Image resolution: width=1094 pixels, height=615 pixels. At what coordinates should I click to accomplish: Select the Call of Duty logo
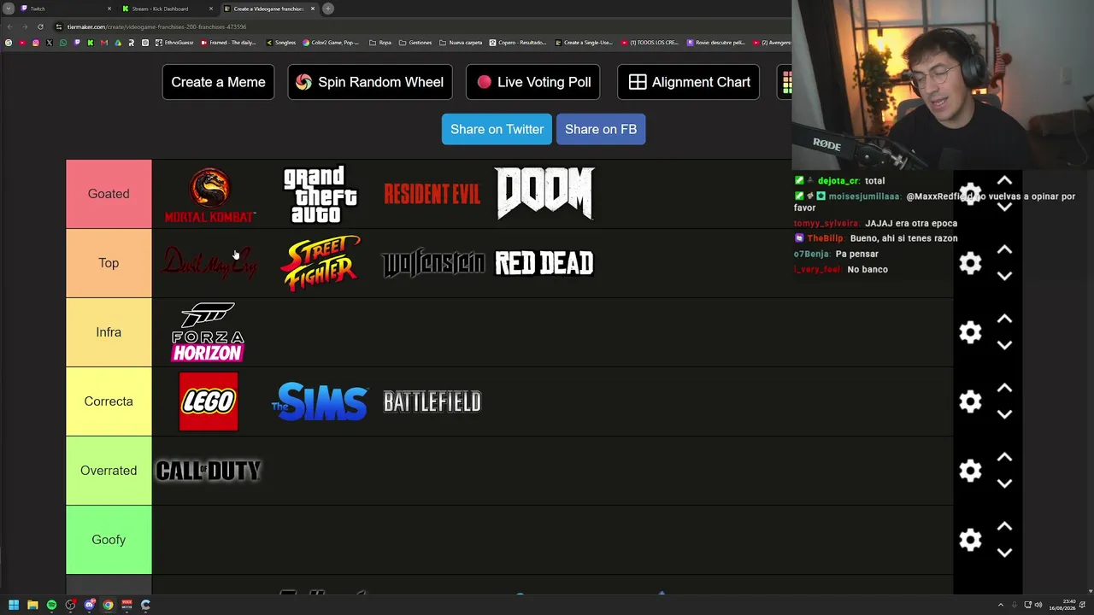[x=209, y=471]
